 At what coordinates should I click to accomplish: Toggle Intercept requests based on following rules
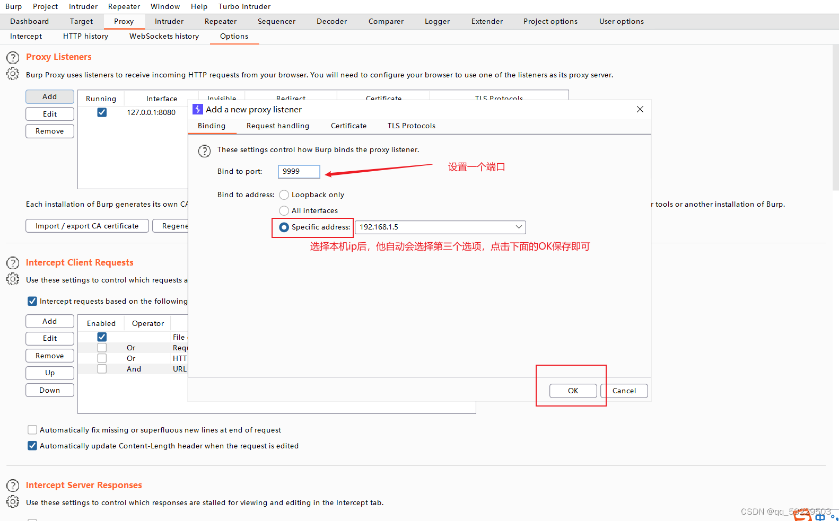[32, 301]
